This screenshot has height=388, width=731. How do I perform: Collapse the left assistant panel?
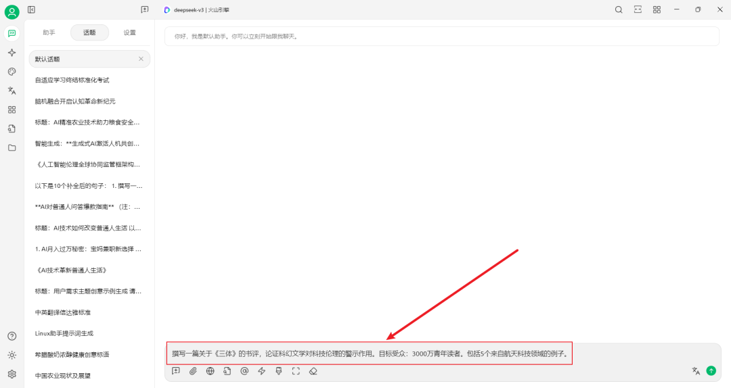31,9
